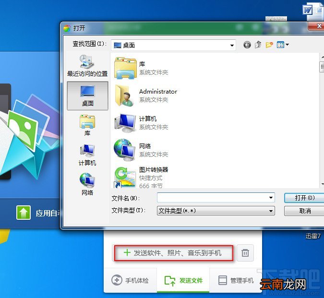This screenshot has width=324, height=298.
Task: Click the Administrator name text
Action: click(x=158, y=92)
